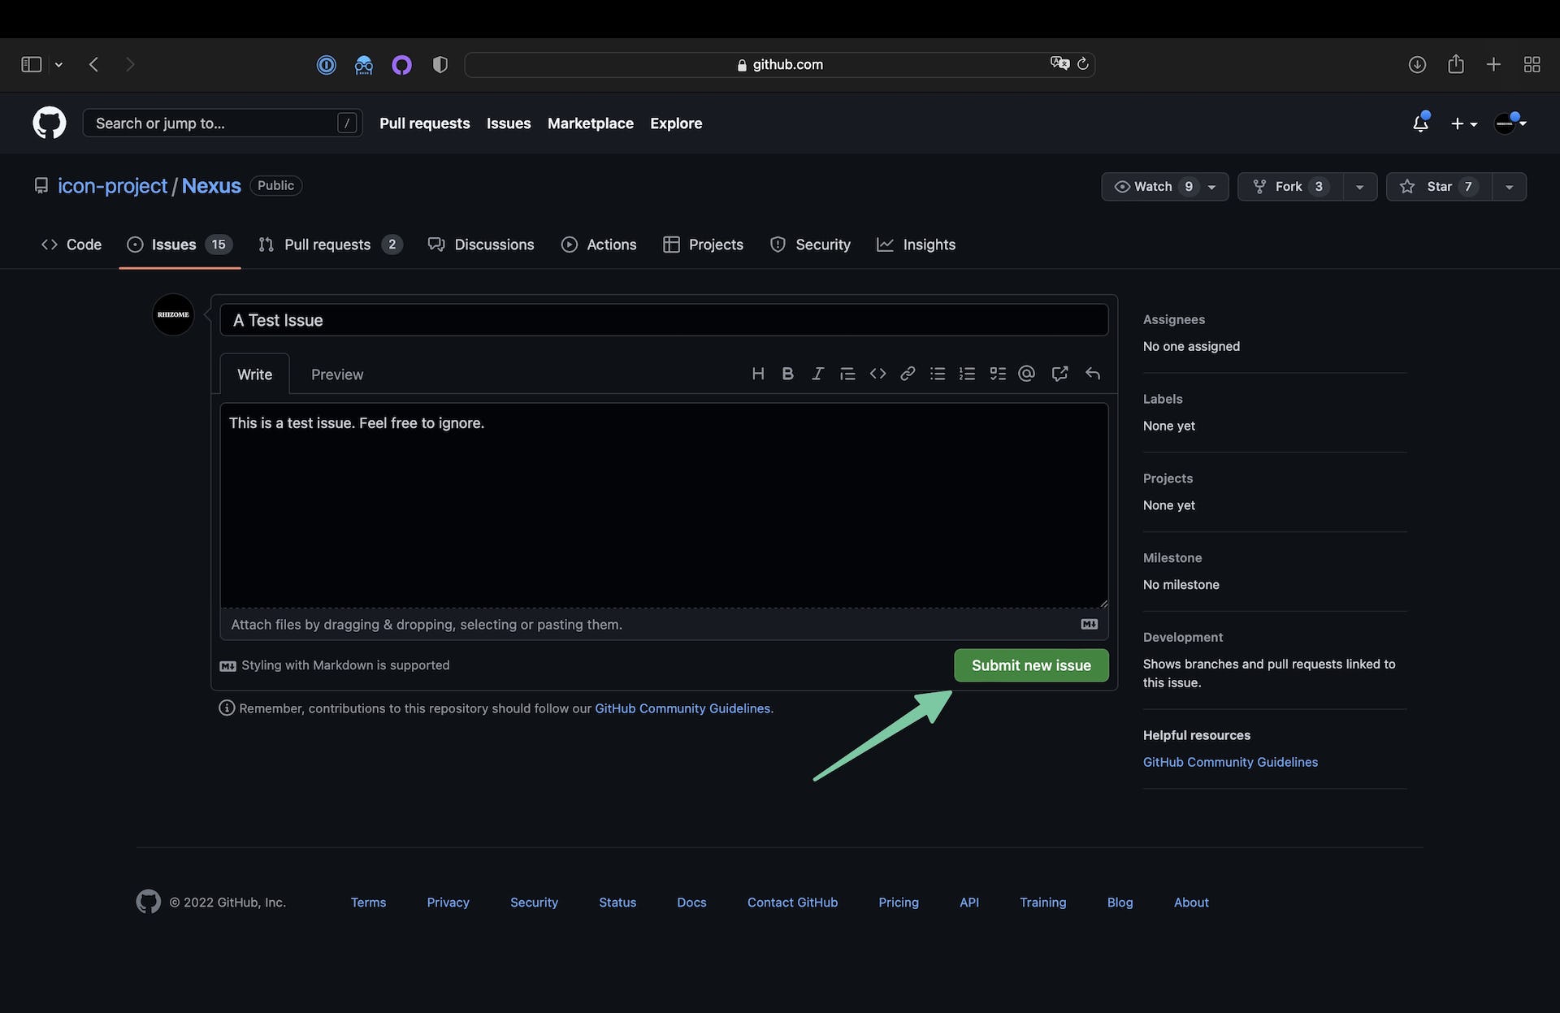
Task: Apply italic formatting
Action: pos(817,374)
